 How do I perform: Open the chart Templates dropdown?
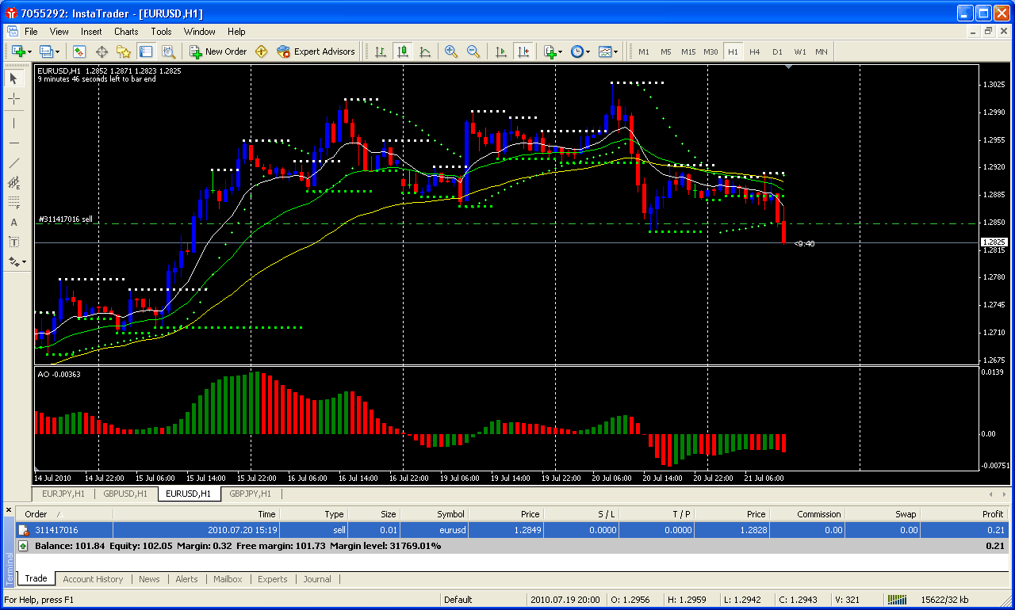coord(608,51)
